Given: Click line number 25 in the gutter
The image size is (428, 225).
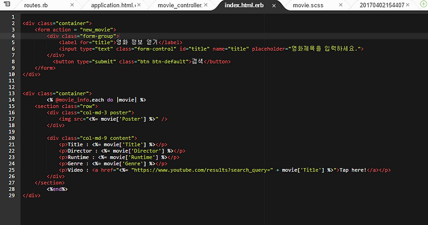Looking at the screenshot, I should pyautogui.click(x=12, y=170).
